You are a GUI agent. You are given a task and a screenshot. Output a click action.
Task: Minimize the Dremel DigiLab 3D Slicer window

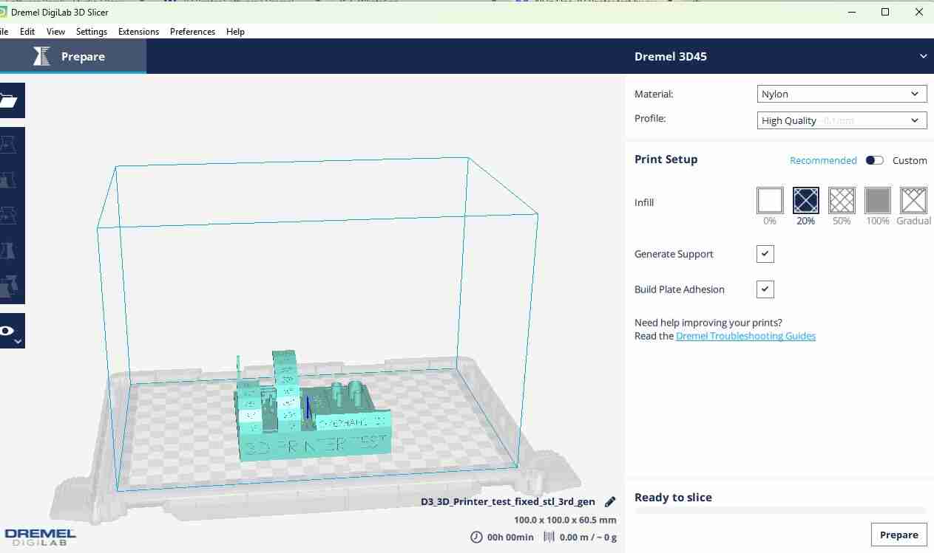click(x=851, y=12)
